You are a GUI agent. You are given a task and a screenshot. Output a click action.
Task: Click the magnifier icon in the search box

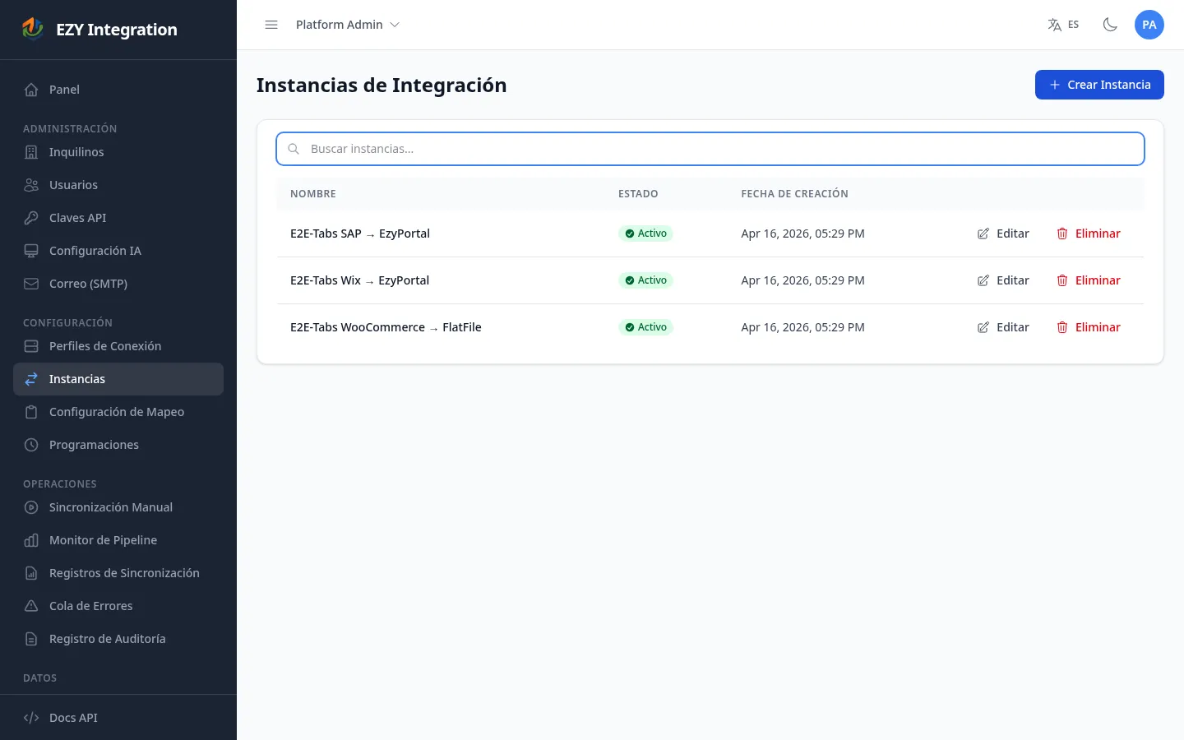pos(294,149)
